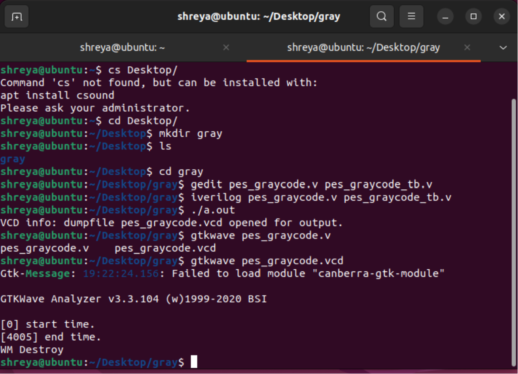Click the 'VCD info: dumpfile' output line

pyautogui.click(x=172, y=222)
